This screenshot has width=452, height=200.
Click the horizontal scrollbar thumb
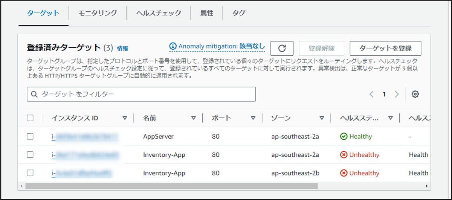click(171, 186)
